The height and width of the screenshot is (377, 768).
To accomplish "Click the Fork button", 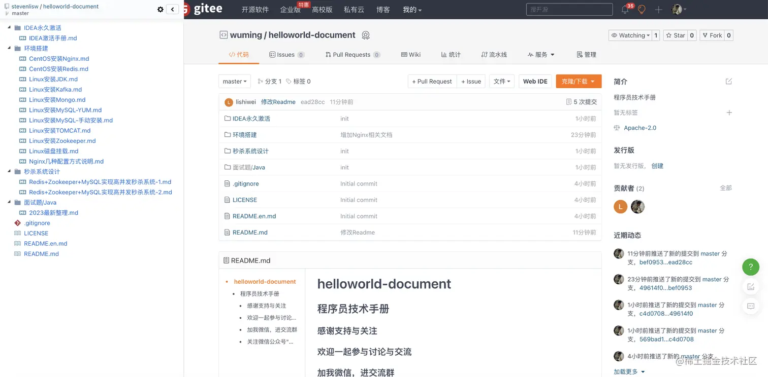I will 711,35.
